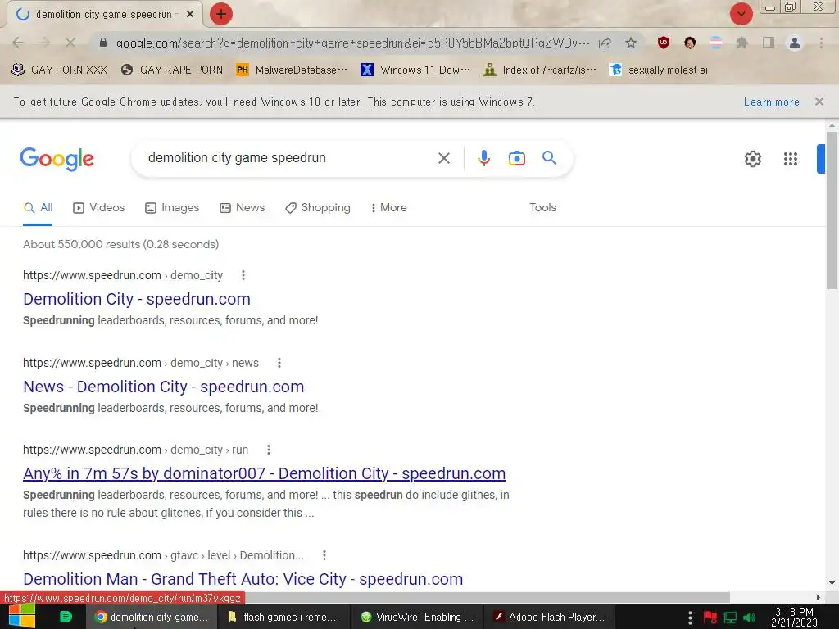The image size is (839, 629).
Task: Open Google quick settings gear
Action: tap(753, 159)
